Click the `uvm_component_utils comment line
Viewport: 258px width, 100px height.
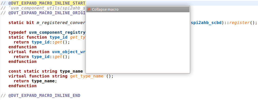coord(43,8)
